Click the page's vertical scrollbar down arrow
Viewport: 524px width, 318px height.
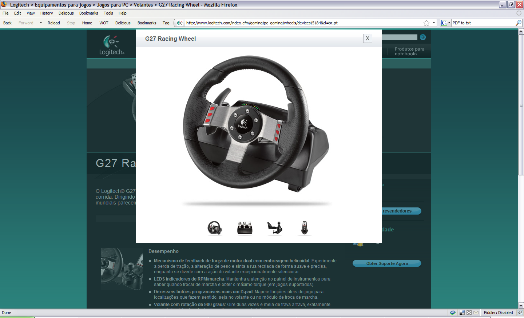click(x=521, y=305)
